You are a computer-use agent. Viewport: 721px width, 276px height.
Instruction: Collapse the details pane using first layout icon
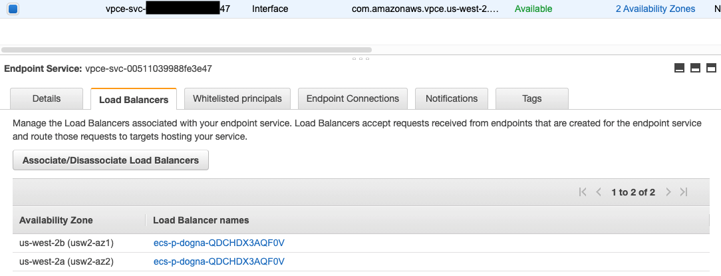click(x=679, y=68)
